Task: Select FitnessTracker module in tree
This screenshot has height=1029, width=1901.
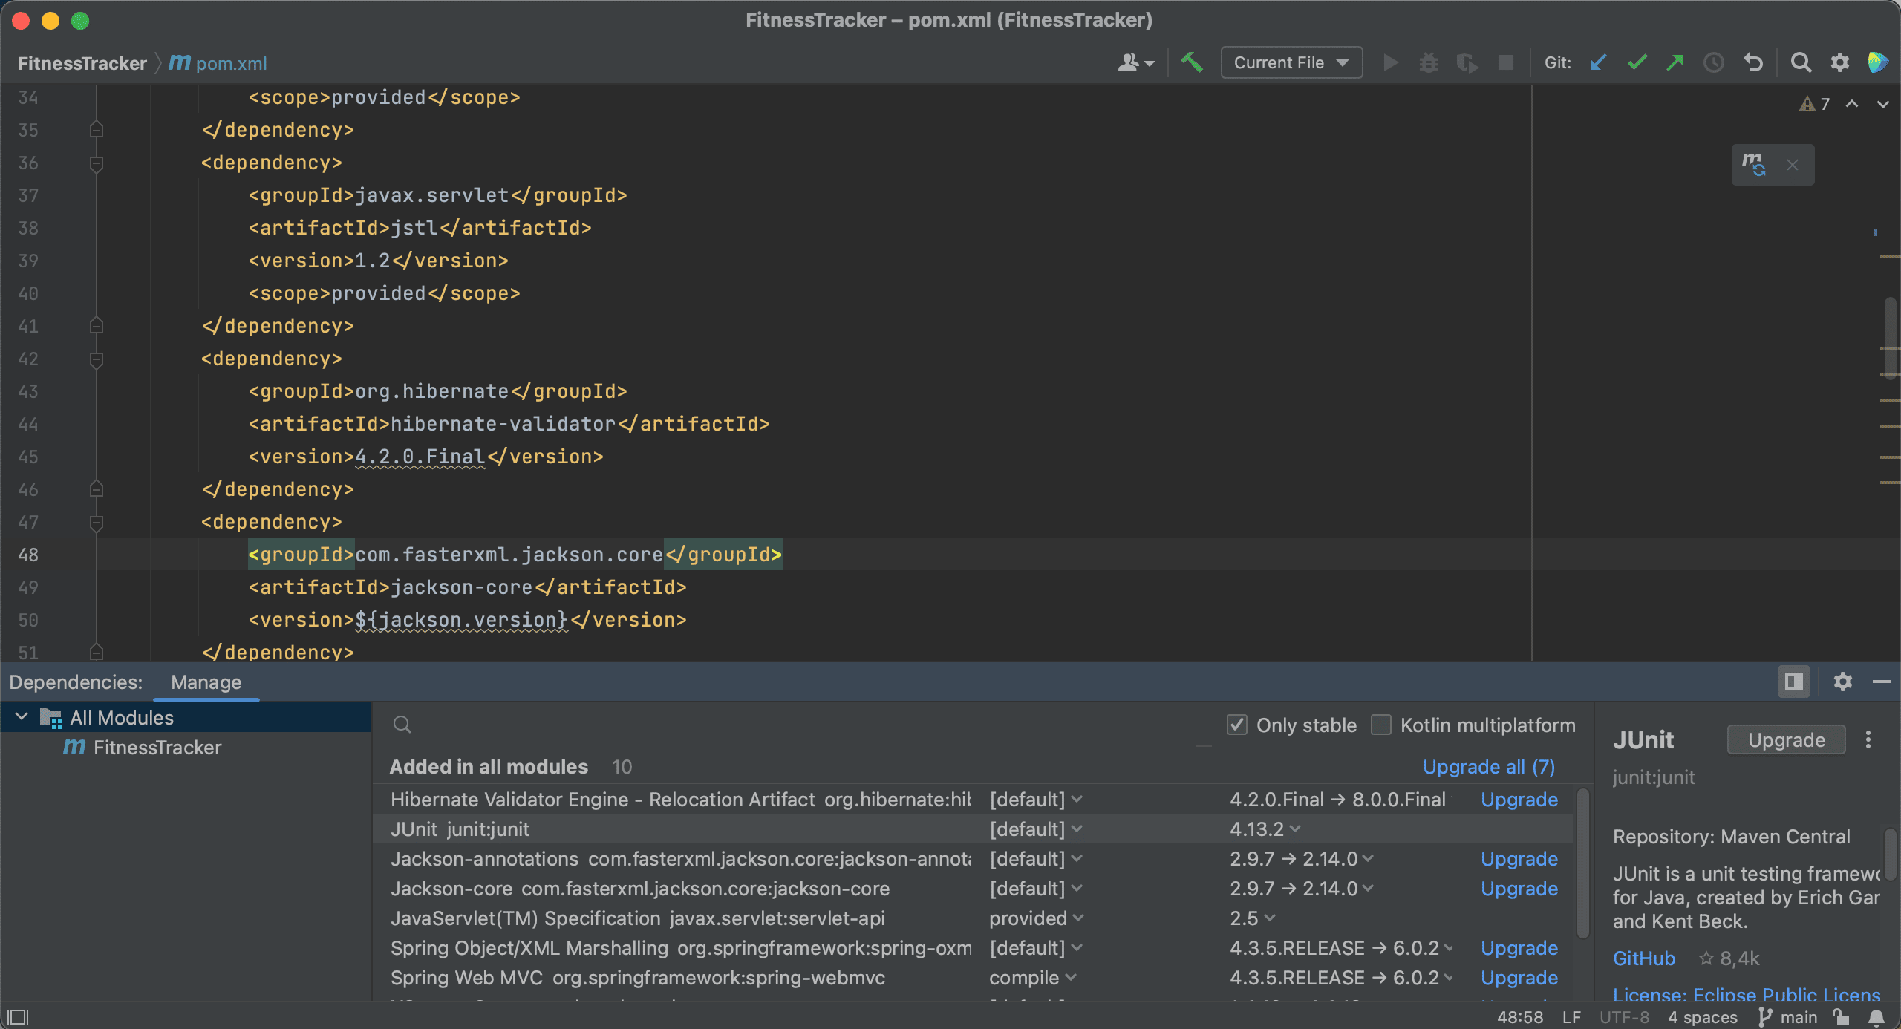Action: tap(157, 748)
